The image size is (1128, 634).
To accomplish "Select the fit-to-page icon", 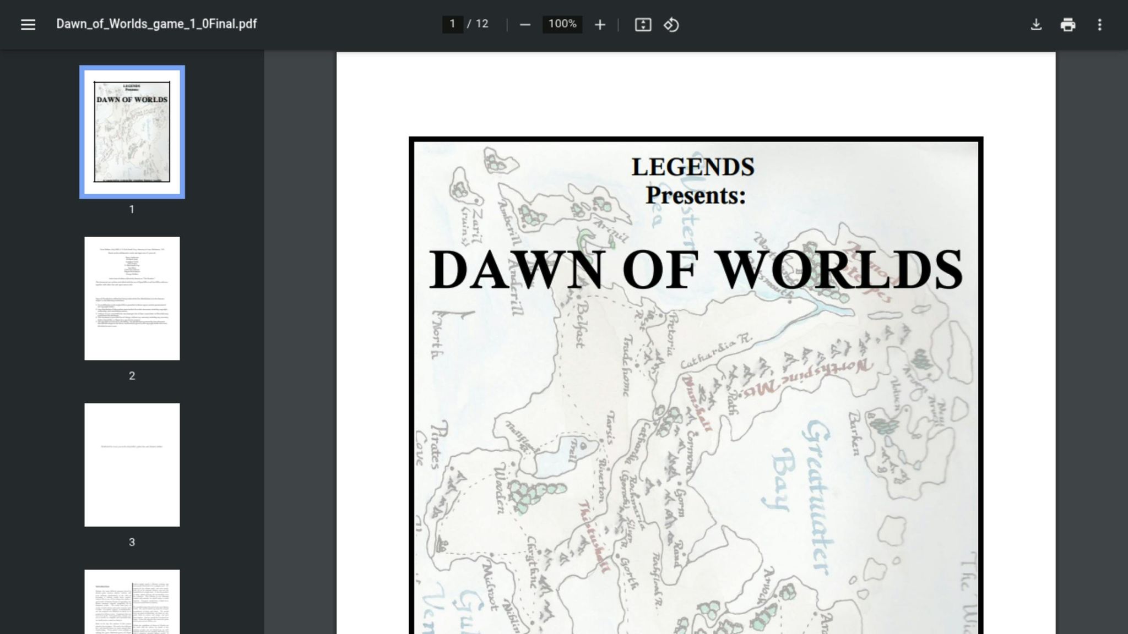I will [643, 25].
